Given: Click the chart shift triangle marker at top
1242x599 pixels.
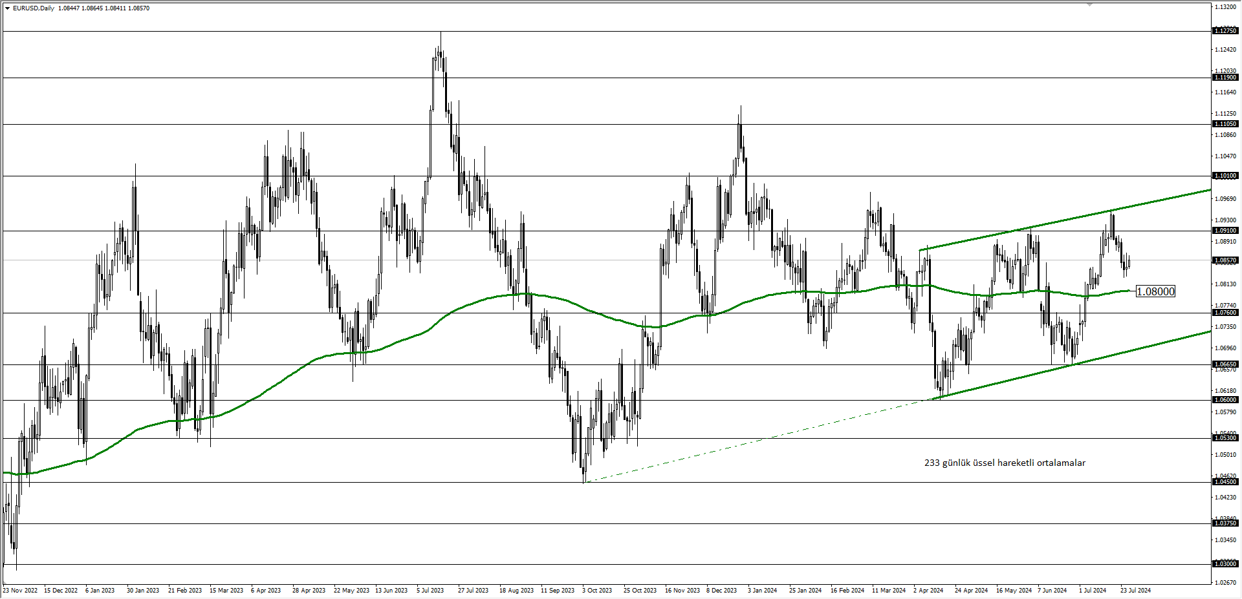Looking at the screenshot, I should tap(1089, 5).
